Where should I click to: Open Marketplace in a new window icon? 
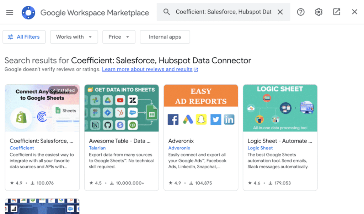pos(336,12)
